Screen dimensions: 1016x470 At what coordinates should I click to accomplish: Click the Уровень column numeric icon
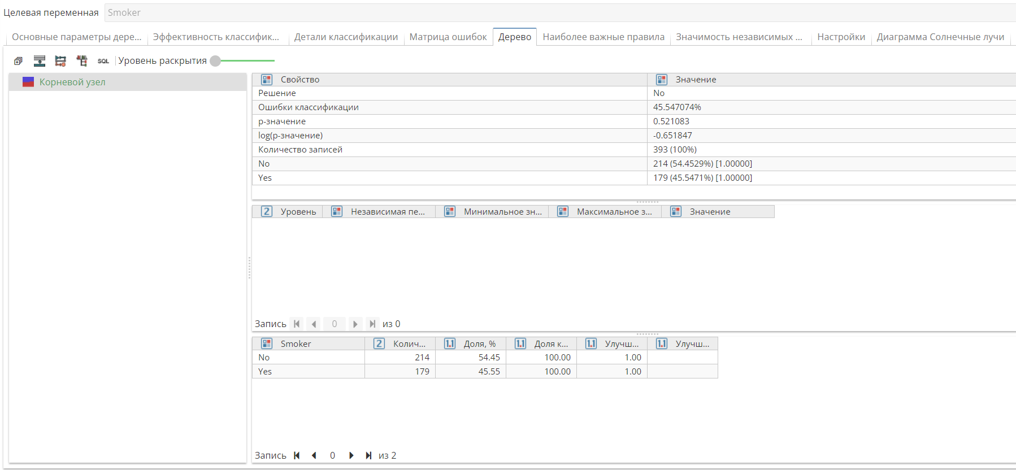tap(267, 211)
